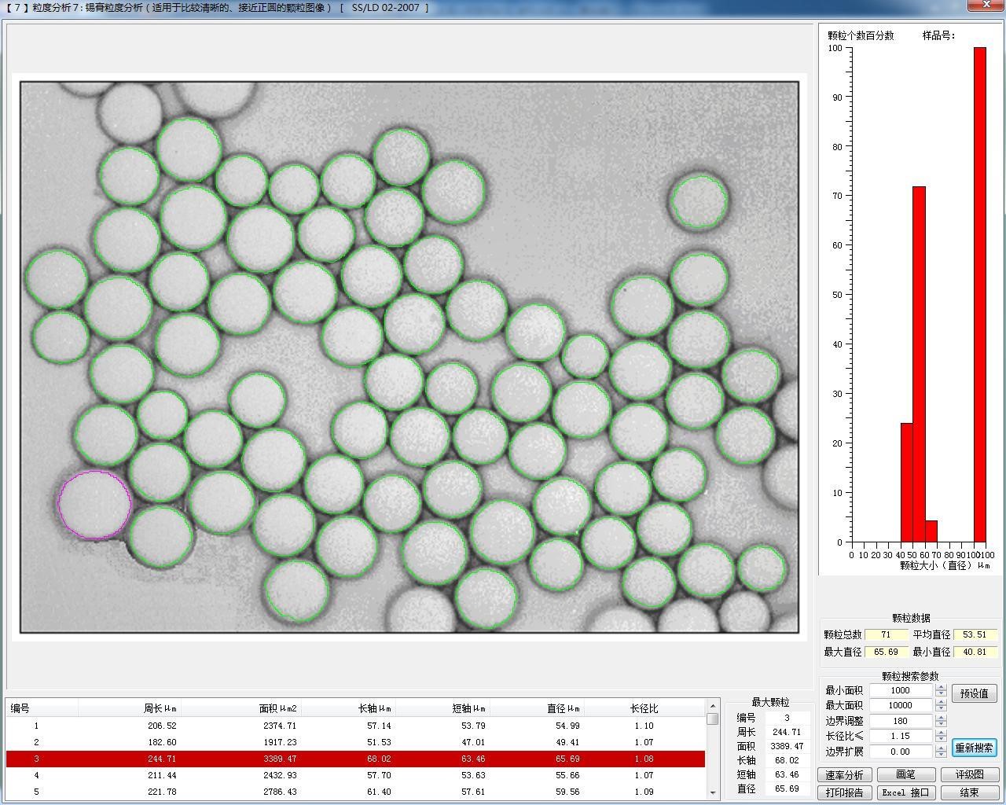1006x805 pixels.
Task: Click the 颗粒总数 value field 71
Action: click(886, 634)
